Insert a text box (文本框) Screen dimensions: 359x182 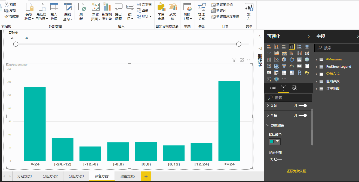tap(144, 5)
